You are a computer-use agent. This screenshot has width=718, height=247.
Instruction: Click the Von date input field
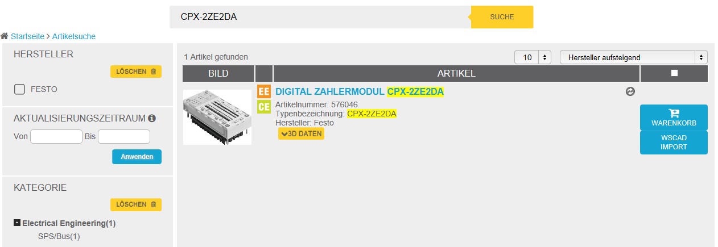click(x=56, y=137)
